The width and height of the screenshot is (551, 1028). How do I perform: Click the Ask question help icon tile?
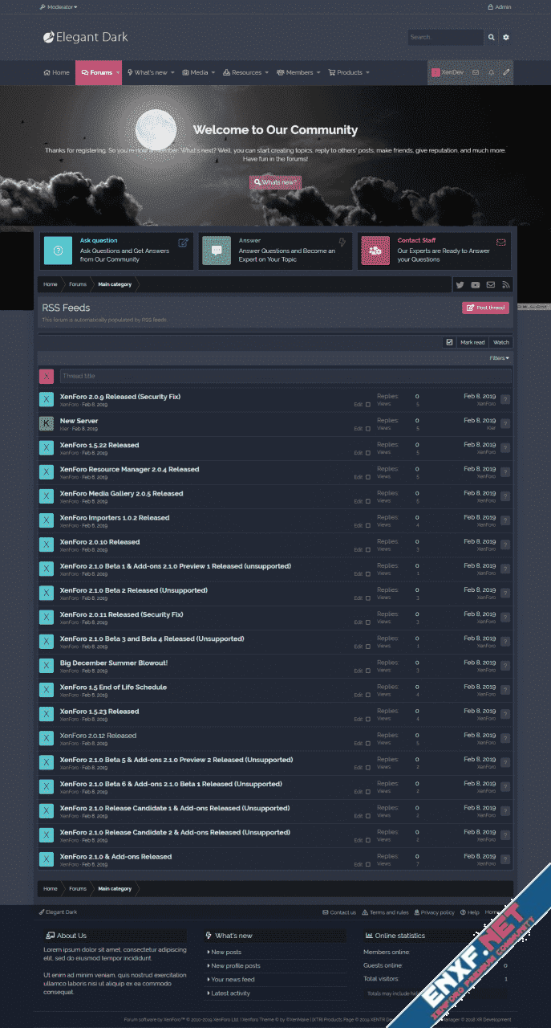58,251
